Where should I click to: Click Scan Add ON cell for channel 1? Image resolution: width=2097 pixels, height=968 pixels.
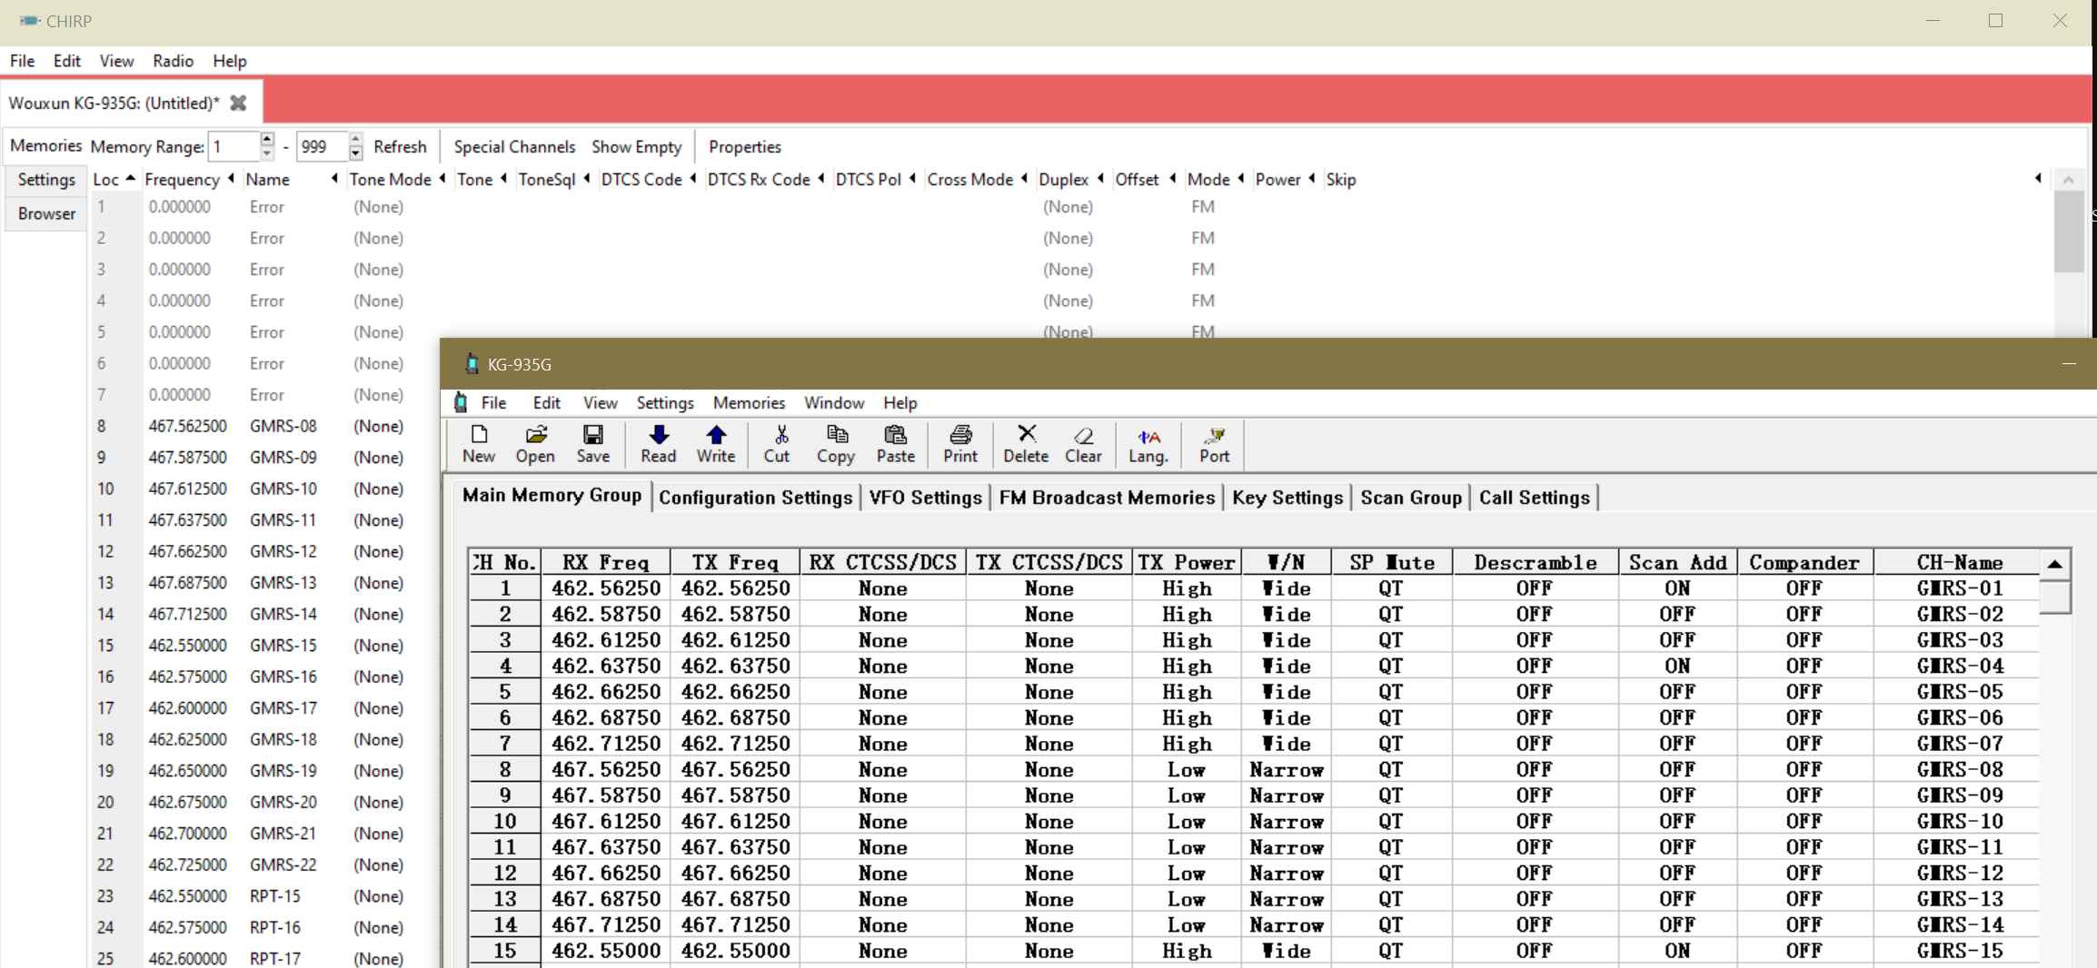(1677, 588)
